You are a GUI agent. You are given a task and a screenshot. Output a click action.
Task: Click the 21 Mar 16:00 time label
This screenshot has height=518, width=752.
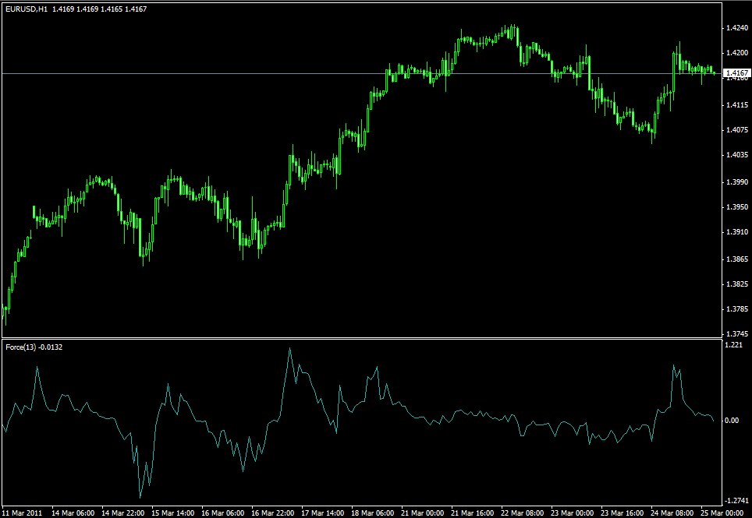point(472,513)
